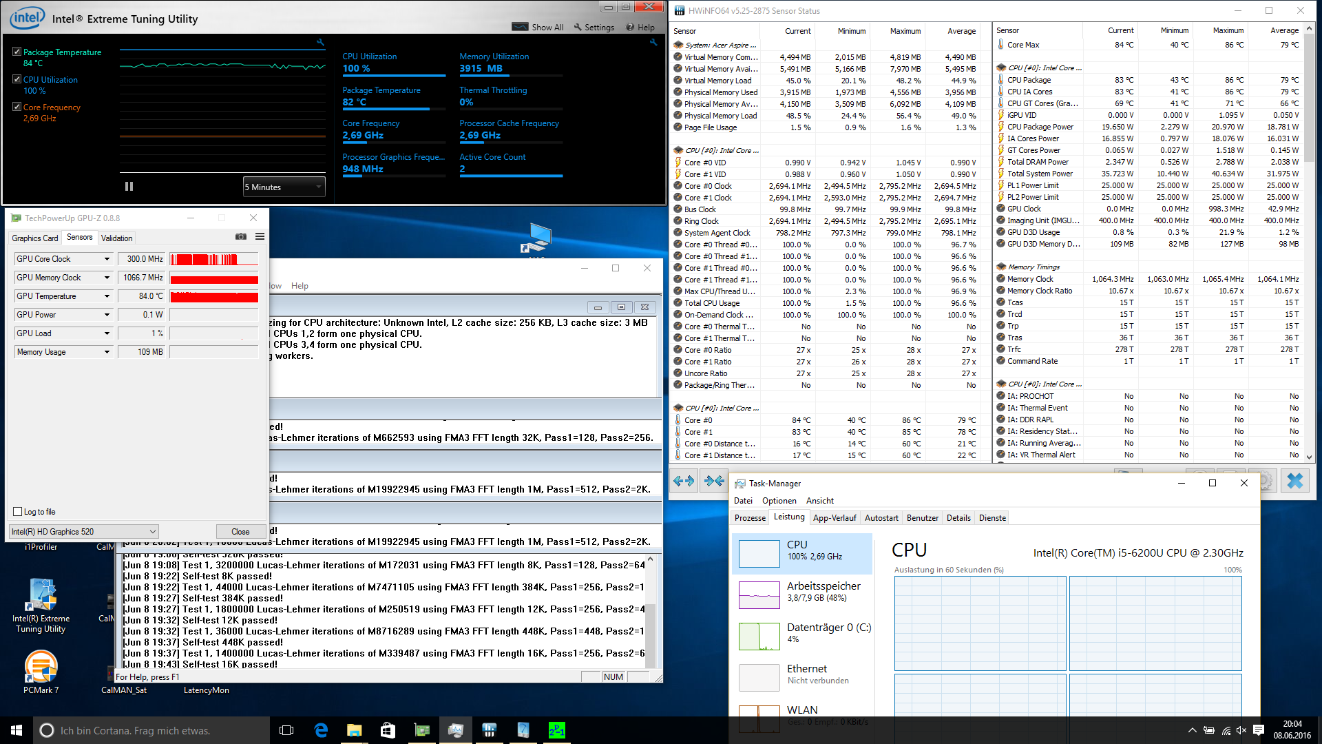Open Intel HD Graphics 520 device dropdown
The image size is (1322, 744).
(83, 532)
